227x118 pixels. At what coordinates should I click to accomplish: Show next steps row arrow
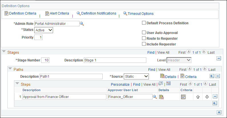point(205,83)
